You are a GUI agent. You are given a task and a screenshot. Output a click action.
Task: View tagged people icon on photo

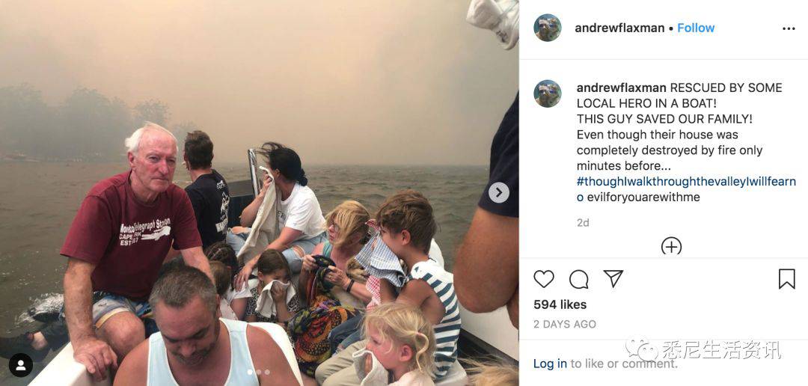tap(21, 365)
